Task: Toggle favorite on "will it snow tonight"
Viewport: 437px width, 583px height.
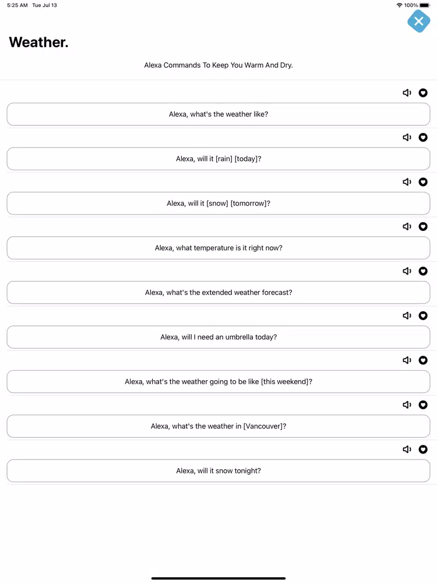Action: [423, 449]
